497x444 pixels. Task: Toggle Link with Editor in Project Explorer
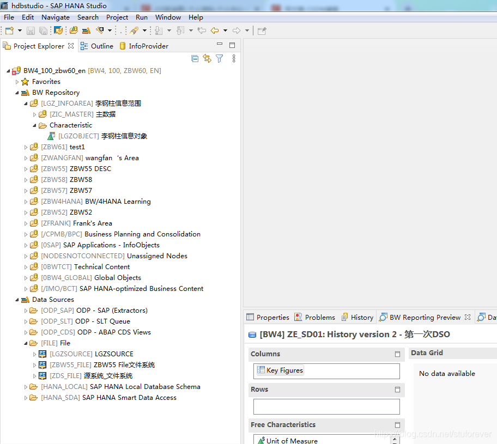(x=207, y=58)
